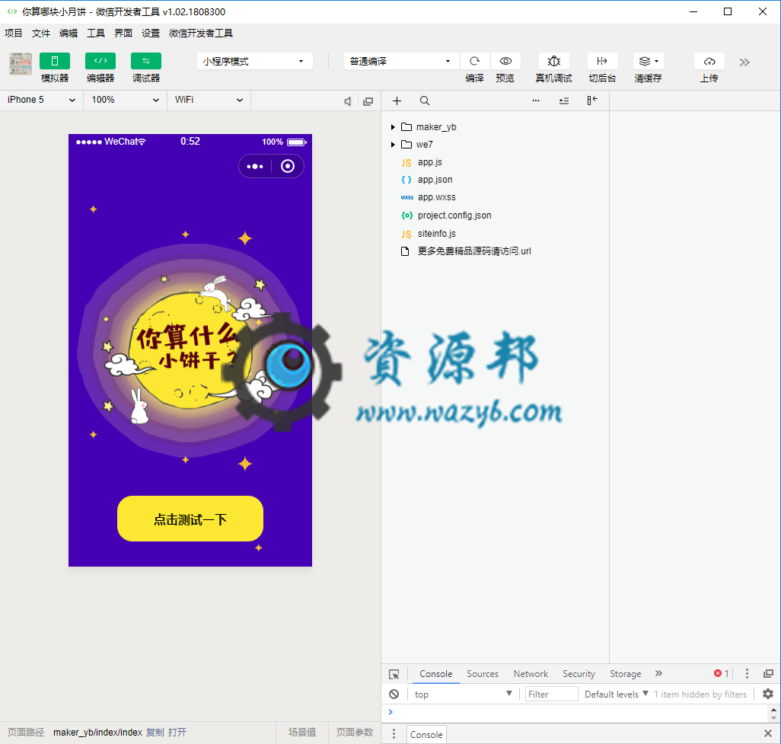Open the 编辑 menu
The height and width of the screenshot is (744, 781).
(69, 34)
